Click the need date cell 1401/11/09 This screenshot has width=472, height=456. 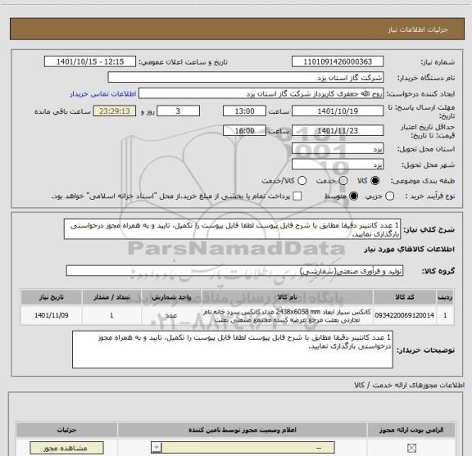pyautogui.click(x=51, y=315)
